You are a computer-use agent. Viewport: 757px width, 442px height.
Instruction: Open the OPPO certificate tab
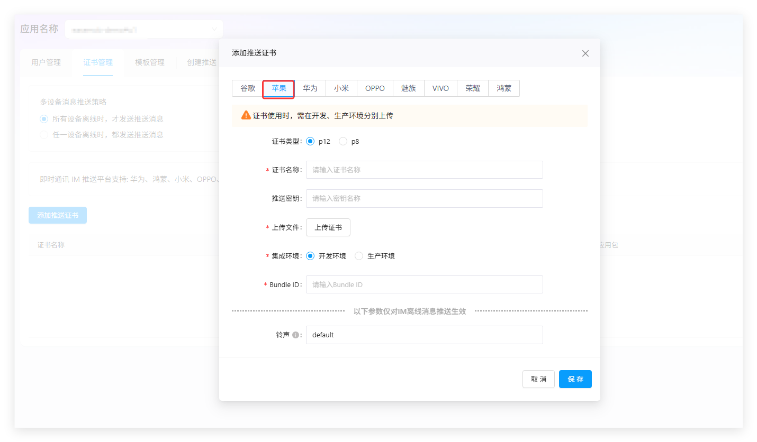(375, 88)
